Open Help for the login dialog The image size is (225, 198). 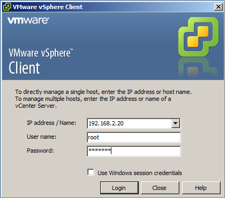click(x=201, y=188)
